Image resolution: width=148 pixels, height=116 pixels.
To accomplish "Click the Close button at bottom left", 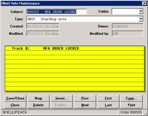I will tap(15, 105).
